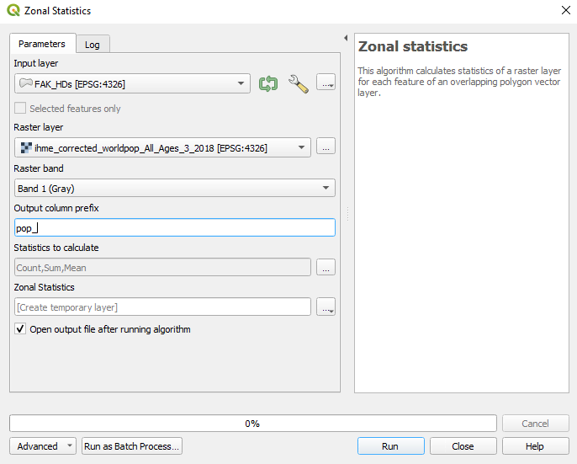
Task: Click the browse button beside Raster layer
Action: (326, 147)
